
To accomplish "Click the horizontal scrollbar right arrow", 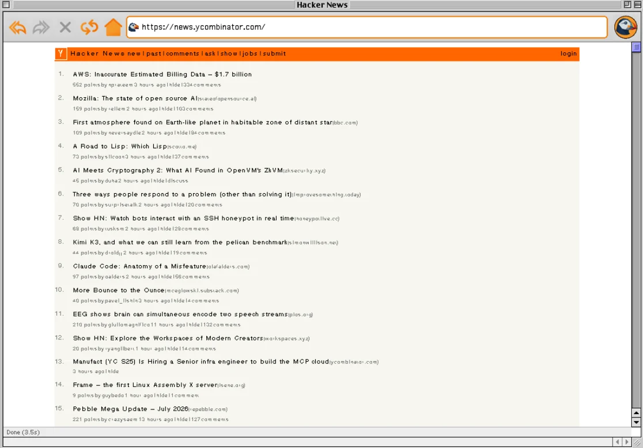I will [x=627, y=442].
